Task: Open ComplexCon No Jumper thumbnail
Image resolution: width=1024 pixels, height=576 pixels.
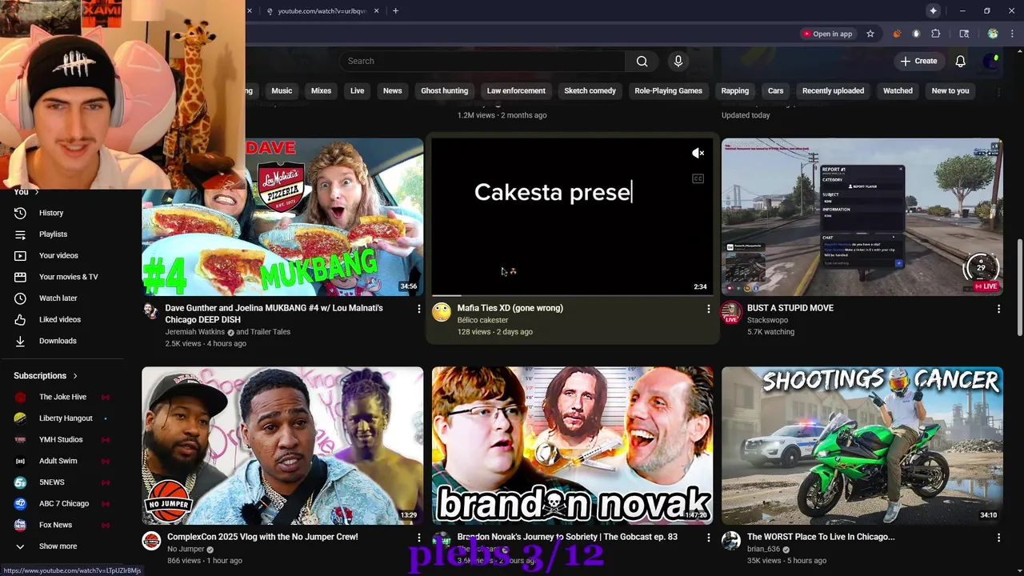Action: coord(282,446)
